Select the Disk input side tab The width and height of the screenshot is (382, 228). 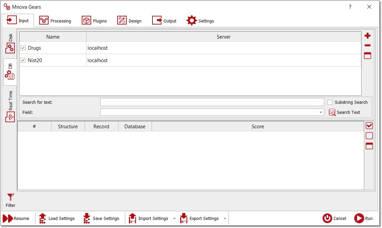(10, 43)
